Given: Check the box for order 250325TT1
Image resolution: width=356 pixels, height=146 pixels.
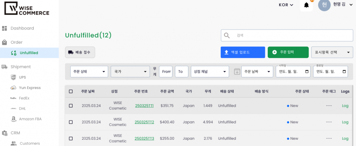Looking at the screenshot, I should tap(71, 106).
